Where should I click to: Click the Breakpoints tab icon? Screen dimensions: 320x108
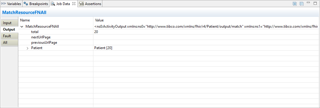[x=26, y=4]
